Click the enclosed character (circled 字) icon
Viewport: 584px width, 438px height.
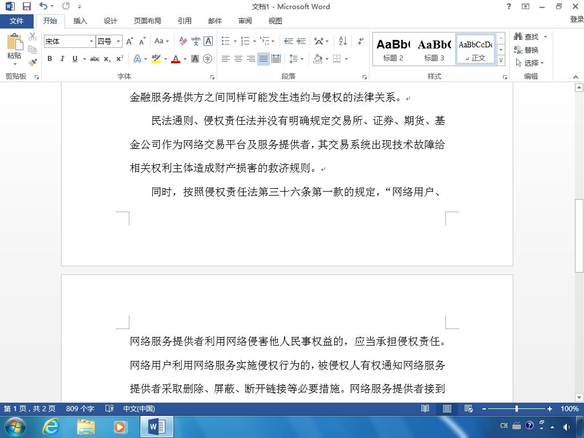[x=208, y=59]
